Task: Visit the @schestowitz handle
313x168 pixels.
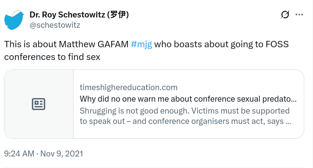Action: click(x=55, y=25)
